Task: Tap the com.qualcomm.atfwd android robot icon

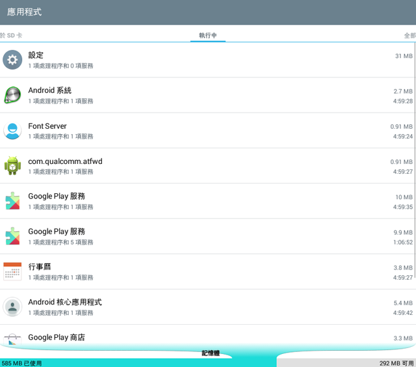Action: pos(12,166)
